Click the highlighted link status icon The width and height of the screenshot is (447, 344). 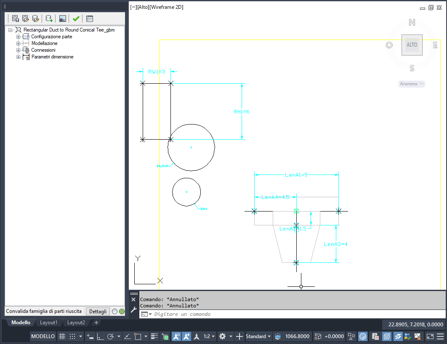coord(398,336)
